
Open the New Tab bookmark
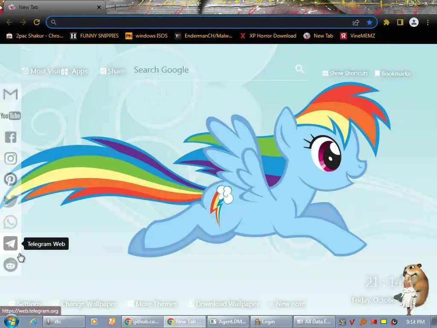pyautogui.click(x=318, y=36)
